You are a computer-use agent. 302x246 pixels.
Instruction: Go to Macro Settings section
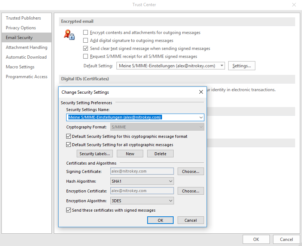(20, 67)
